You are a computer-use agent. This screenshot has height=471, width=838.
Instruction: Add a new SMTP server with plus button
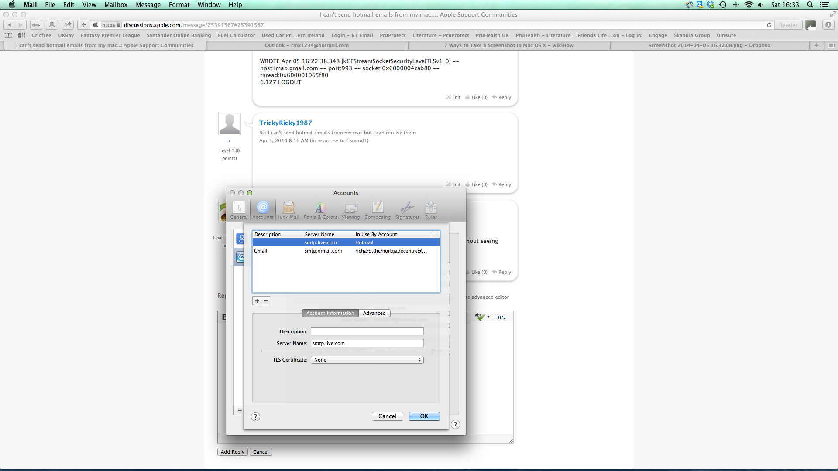(x=257, y=301)
